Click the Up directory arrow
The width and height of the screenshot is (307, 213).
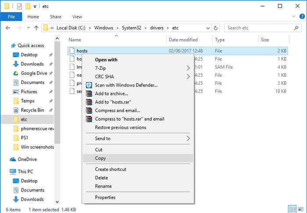coord(36,28)
